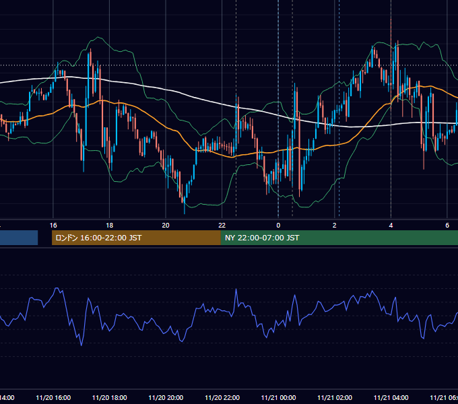Screen dimensions: 458x404
Task: Select the NY 22:00-07:00 JST session bar
Action: (x=339, y=238)
